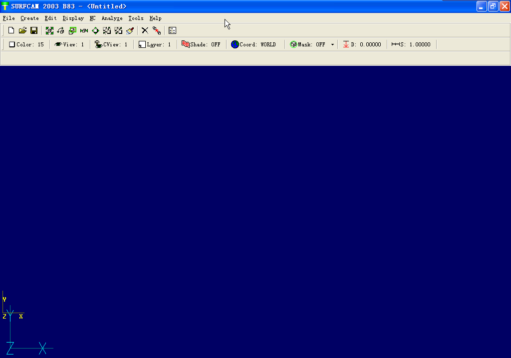This screenshot has width=511, height=358.
Task: Open the File menu
Action: point(9,18)
